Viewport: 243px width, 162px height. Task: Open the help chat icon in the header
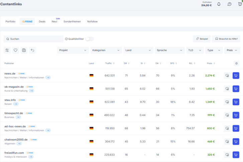229,4
